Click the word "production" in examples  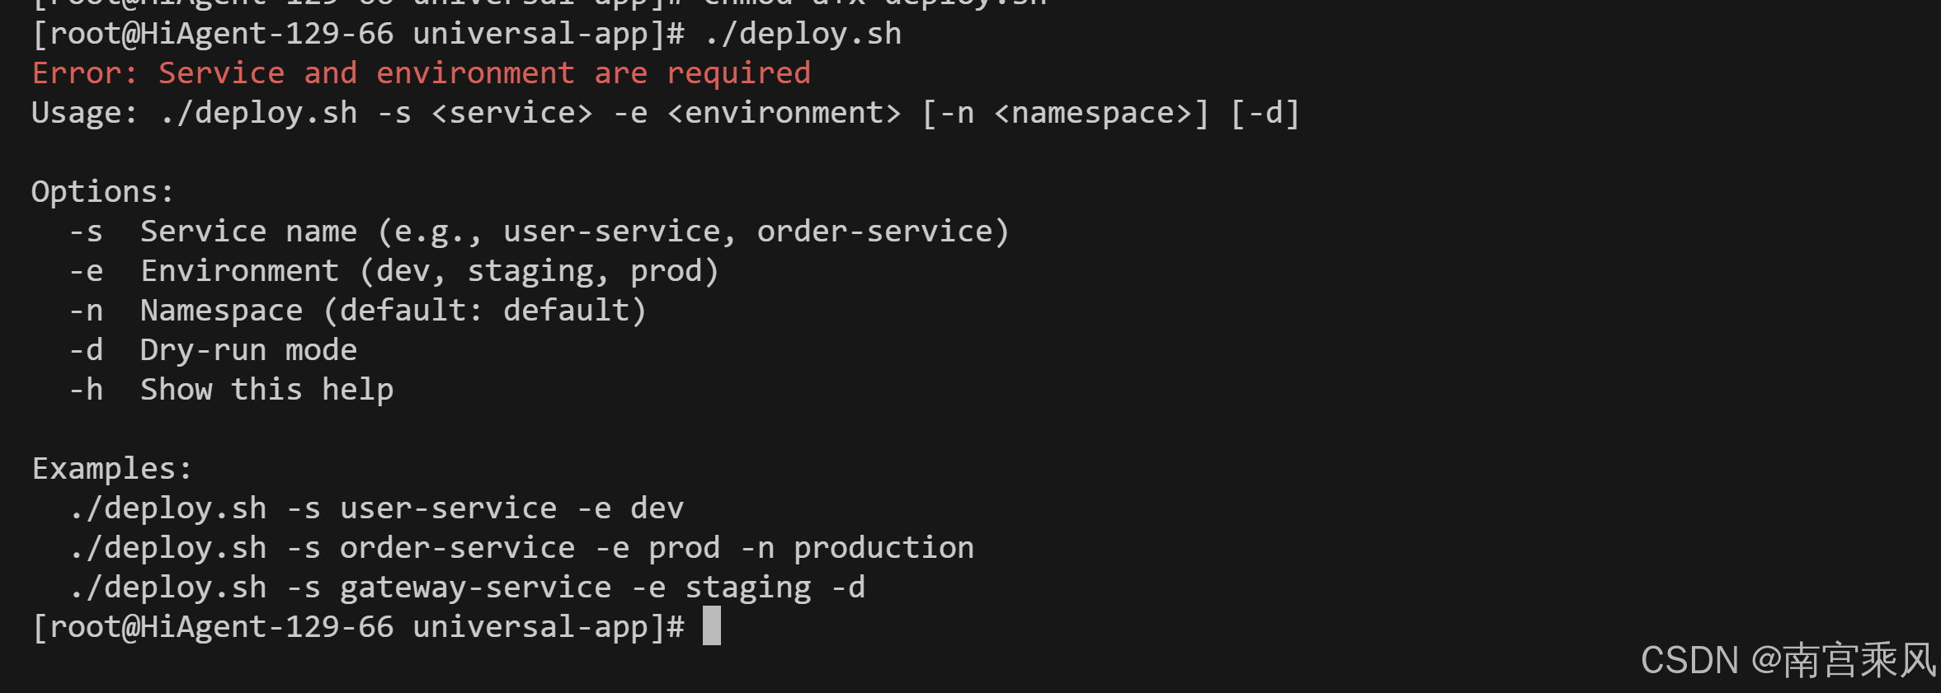coord(883,548)
